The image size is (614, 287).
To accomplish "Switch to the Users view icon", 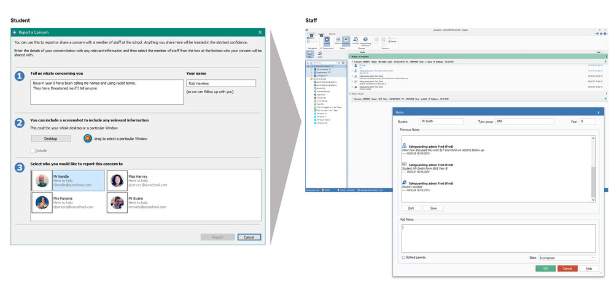I will pyautogui.click(x=319, y=55).
